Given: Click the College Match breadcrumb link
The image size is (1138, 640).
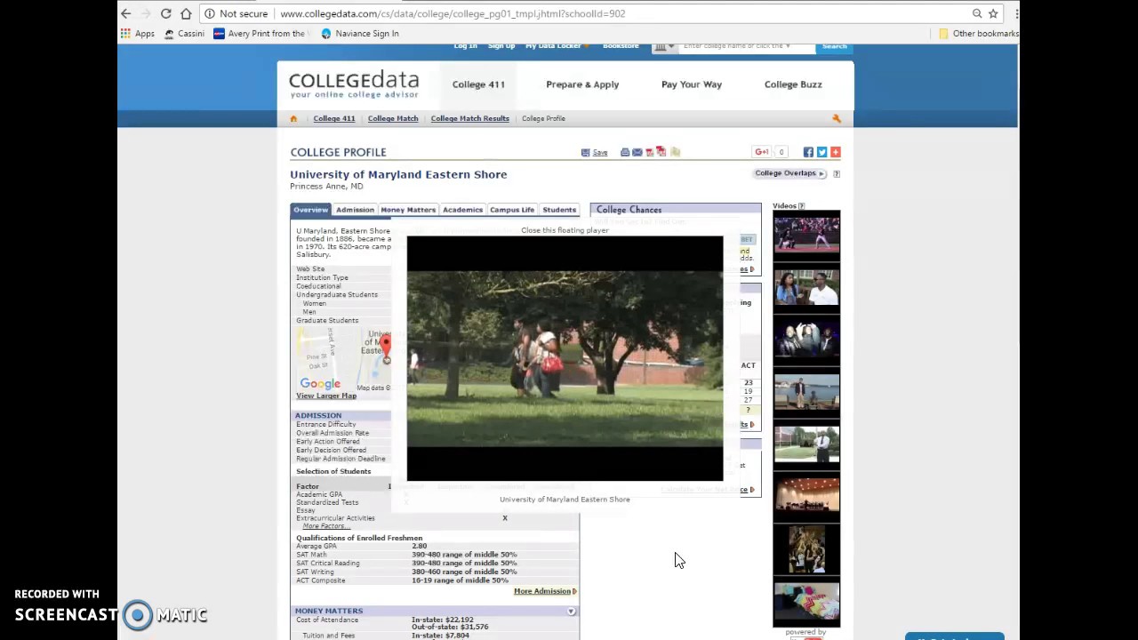Looking at the screenshot, I should (393, 118).
